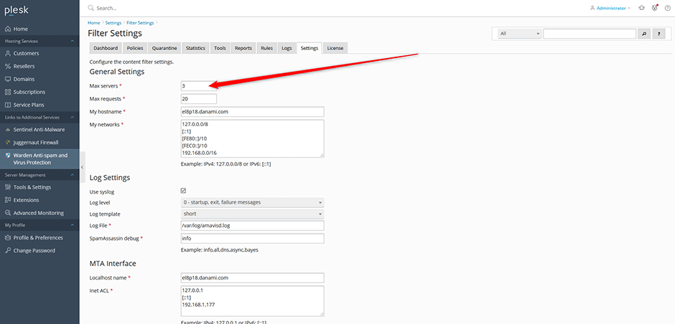
Task: Click the search magnifier icon in top bar
Action: point(90,8)
